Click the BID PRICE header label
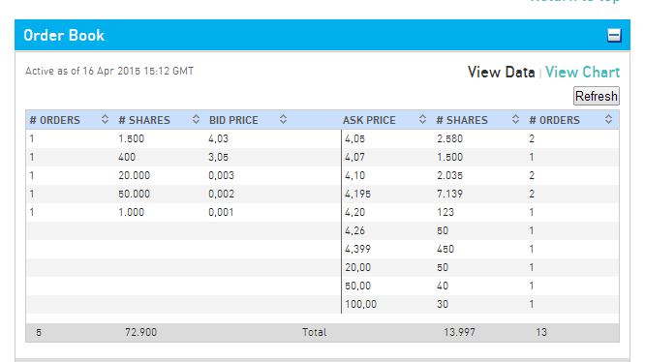 (233, 120)
